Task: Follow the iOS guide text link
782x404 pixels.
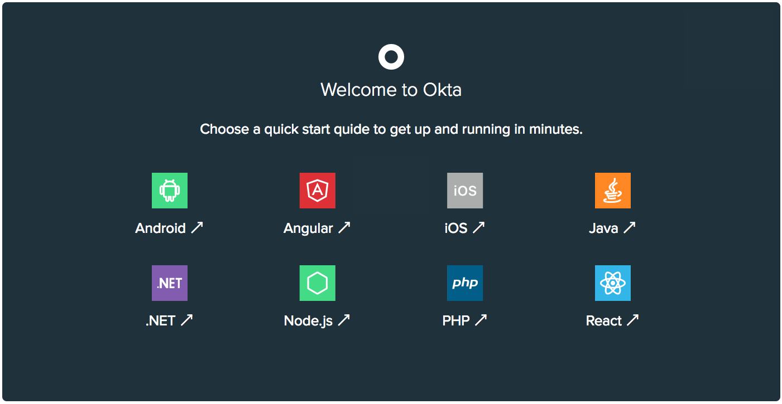Action: pyautogui.click(x=456, y=228)
